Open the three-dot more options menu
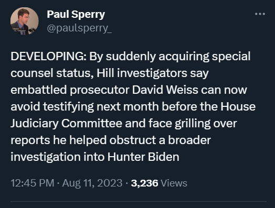Viewport: 275px width, 208px height. click(260, 14)
